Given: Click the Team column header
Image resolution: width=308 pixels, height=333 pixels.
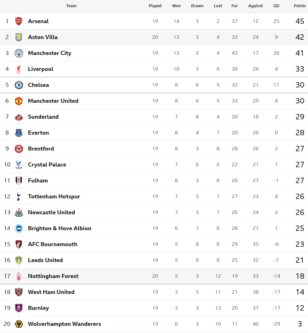Looking at the screenshot, I should (x=71, y=6).
